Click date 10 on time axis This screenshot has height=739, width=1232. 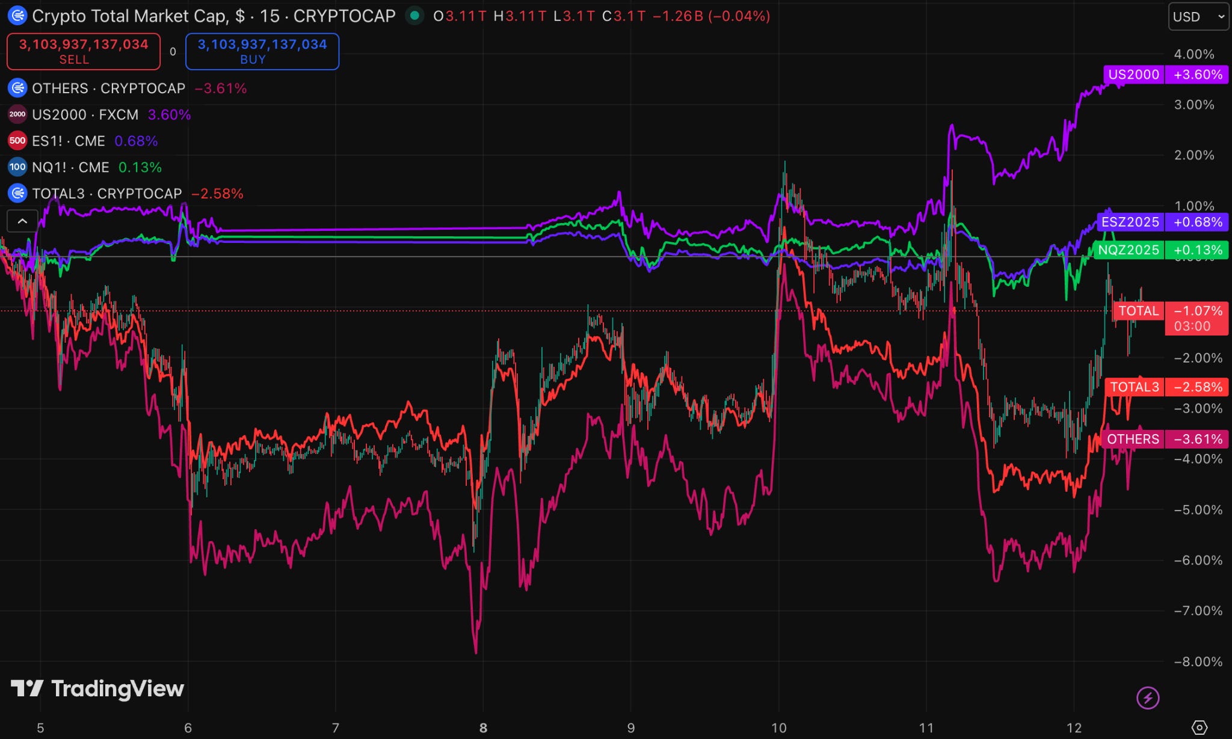point(778,728)
